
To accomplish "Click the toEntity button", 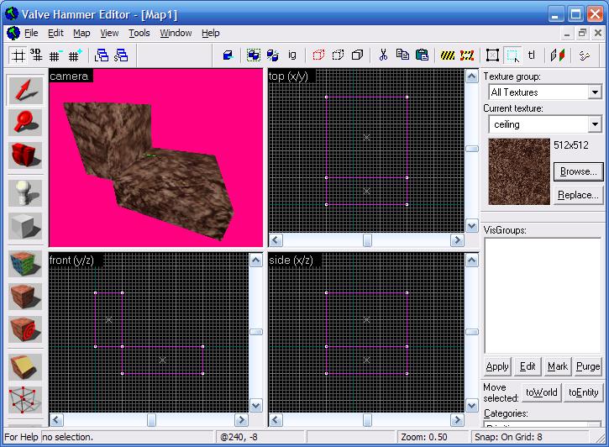I will (x=583, y=392).
